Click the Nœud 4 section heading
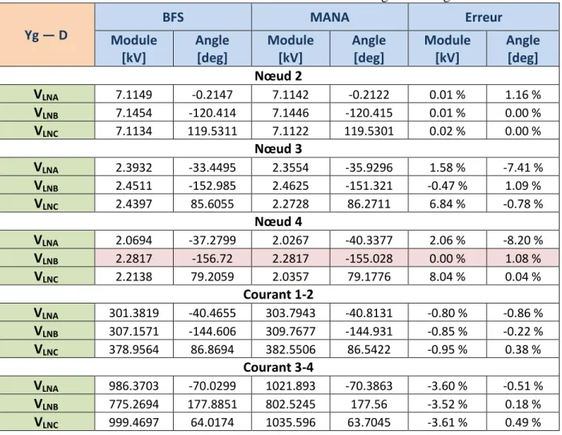Image resolution: width=562 pixels, height=435 pixels. click(279, 221)
